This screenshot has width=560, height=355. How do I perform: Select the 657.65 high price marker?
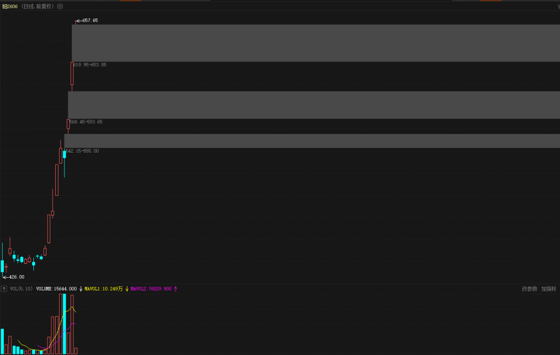click(90, 20)
